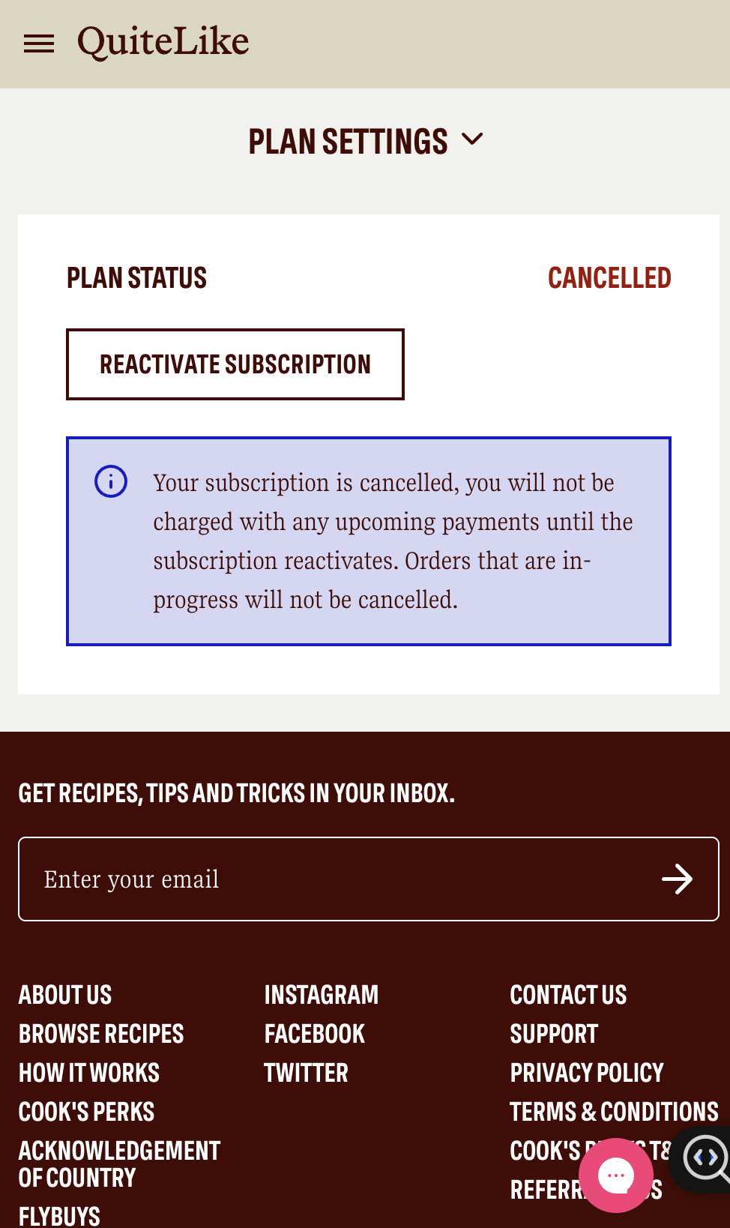Open the pink chat bubble widget
730x1228 pixels.
pyautogui.click(x=616, y=1176)
